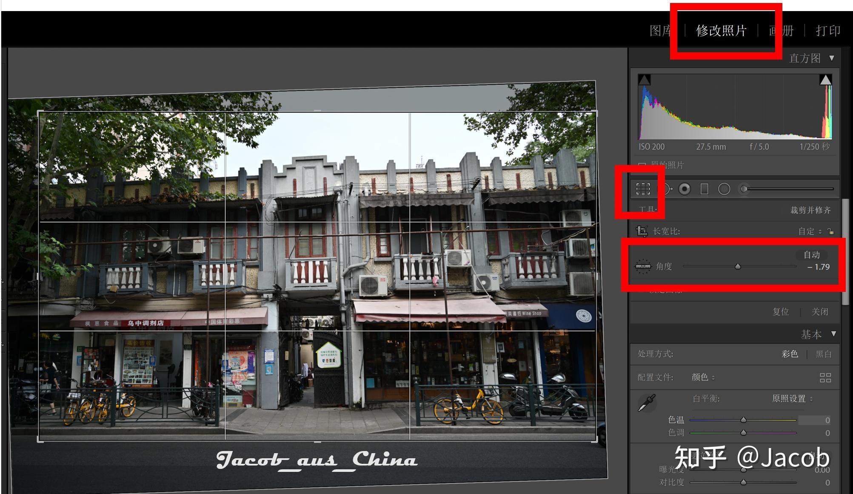
Task: Select the Graduated Filter tool
Action: coord(704,189)
